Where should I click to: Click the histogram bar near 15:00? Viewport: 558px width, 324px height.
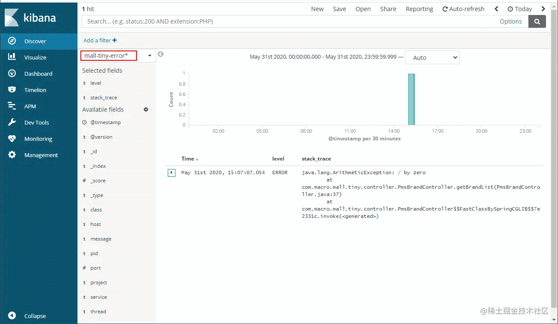(411, 99)
